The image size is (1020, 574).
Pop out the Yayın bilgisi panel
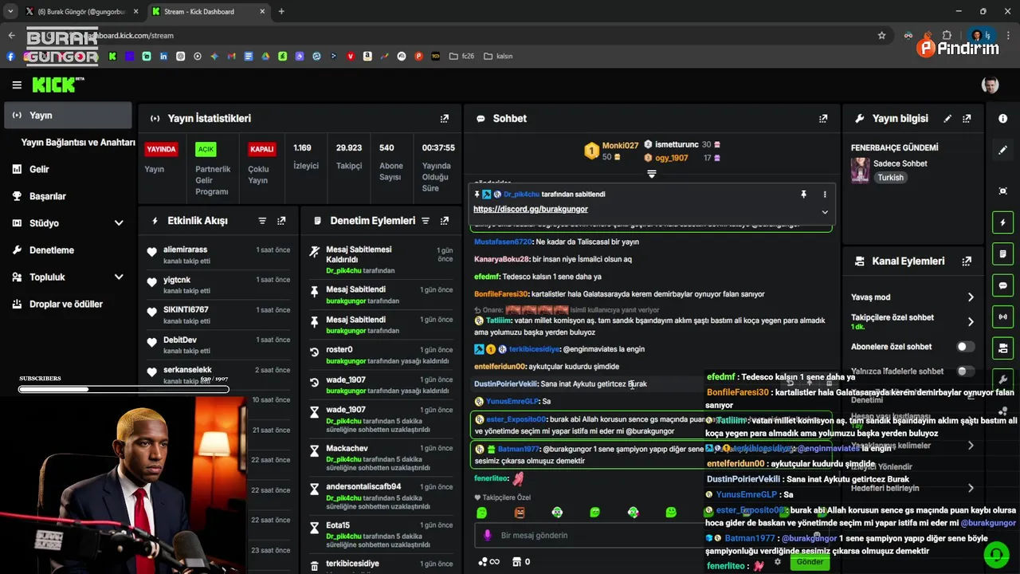point(967,119)
